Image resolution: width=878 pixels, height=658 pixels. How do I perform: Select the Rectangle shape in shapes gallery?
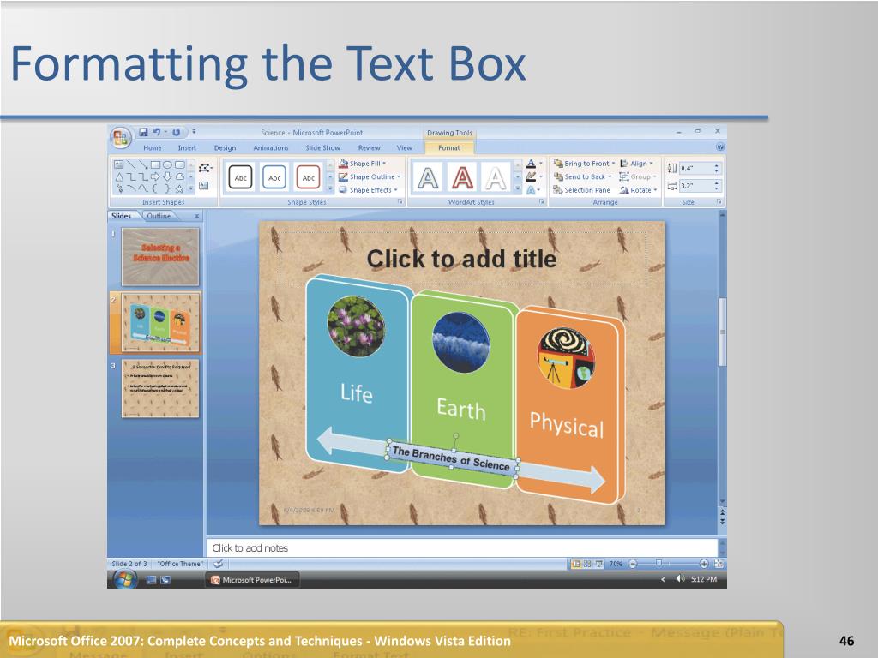tap(156, 164)
